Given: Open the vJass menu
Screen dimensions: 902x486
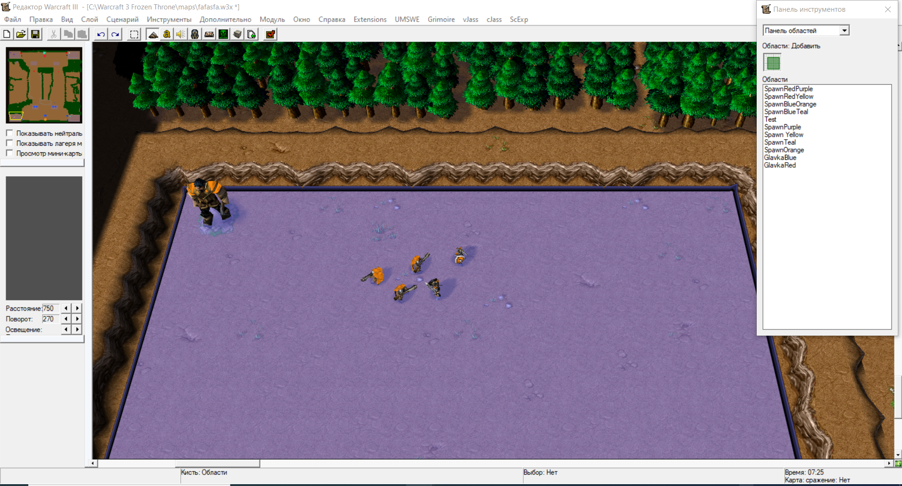Looking at the screenshot, I should (x=471, y=19).
